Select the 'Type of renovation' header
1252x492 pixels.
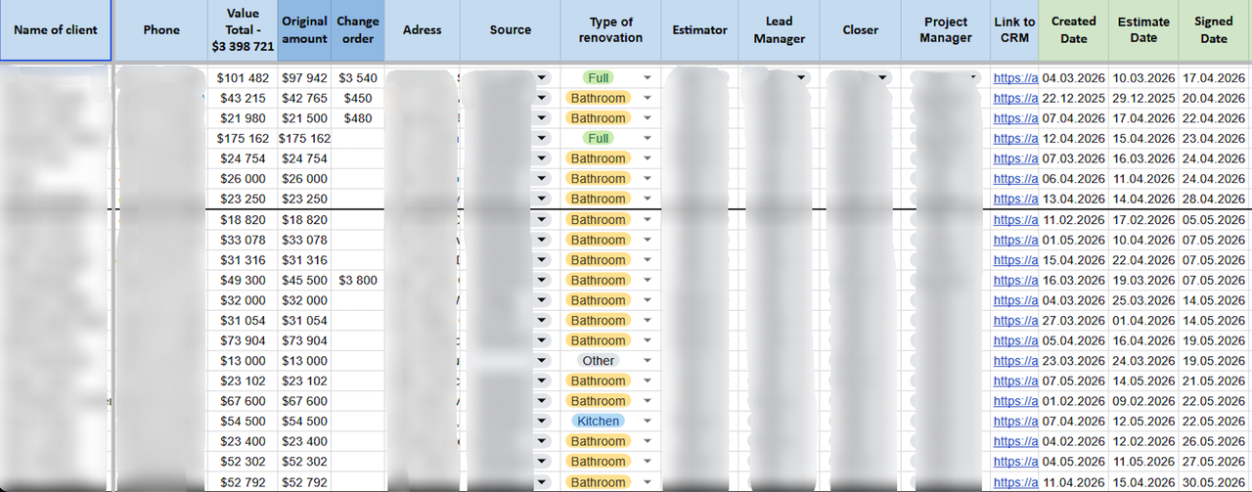click(x=611, y=30)
